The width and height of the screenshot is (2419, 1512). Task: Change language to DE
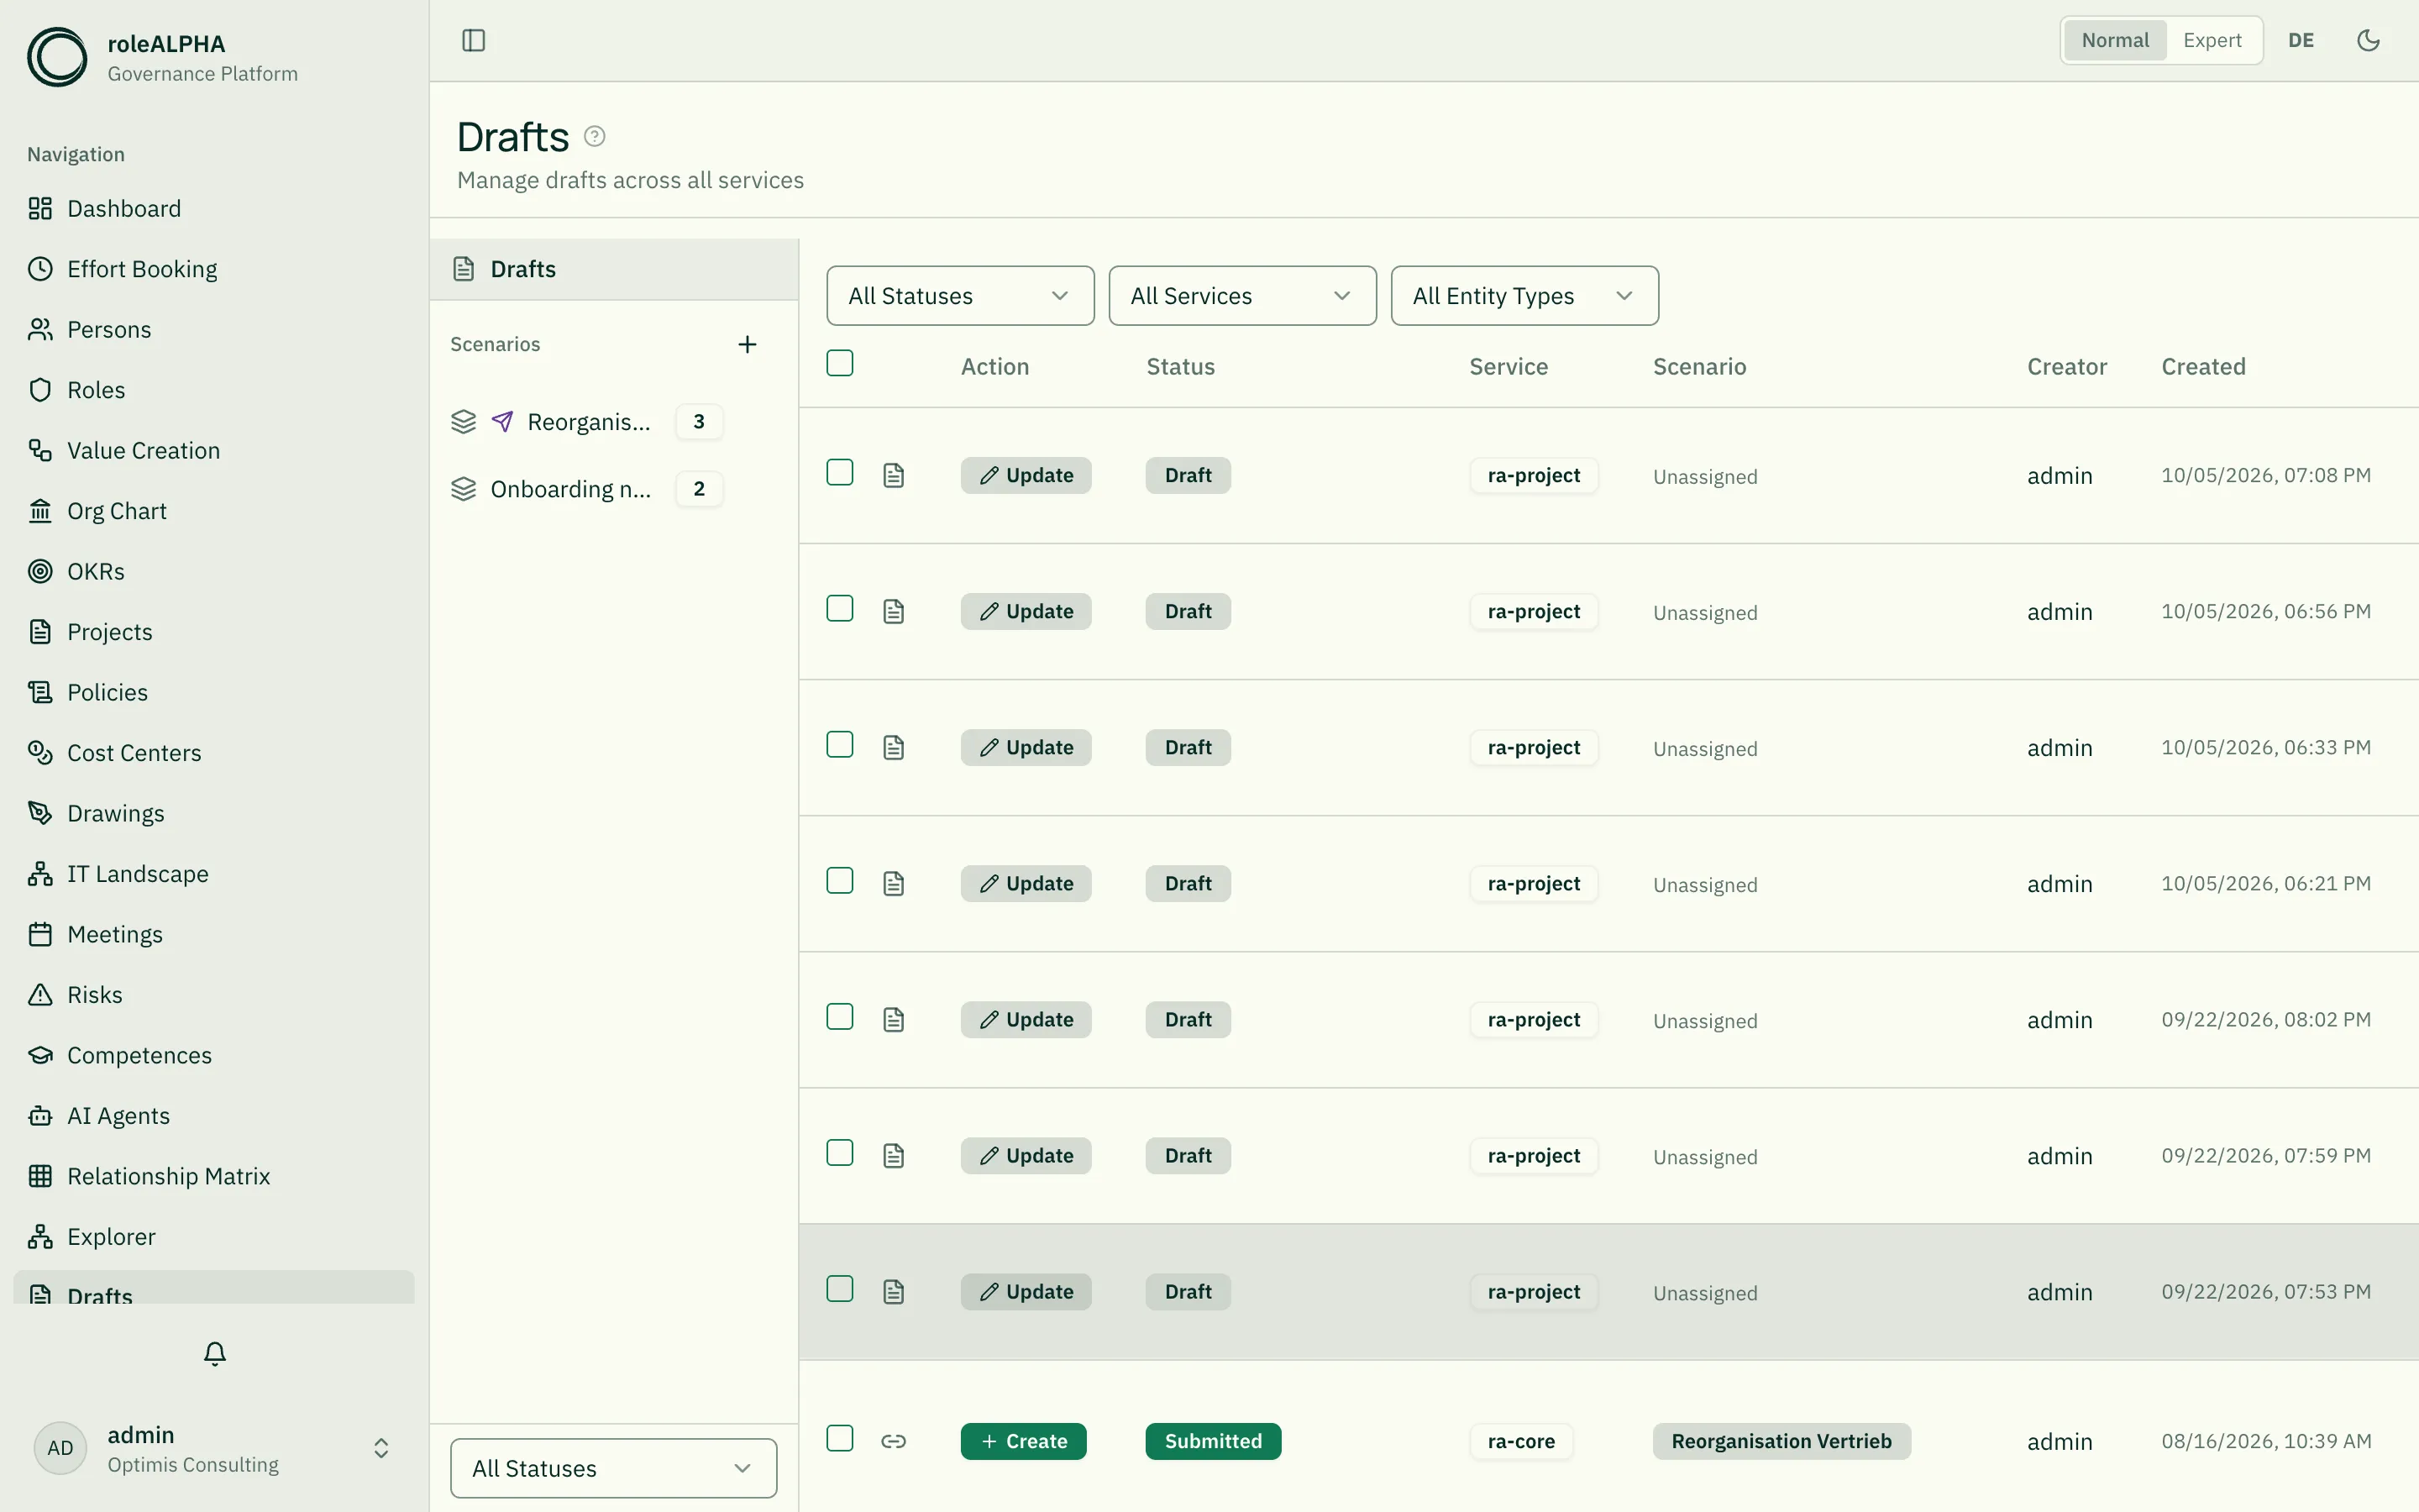2301,40
